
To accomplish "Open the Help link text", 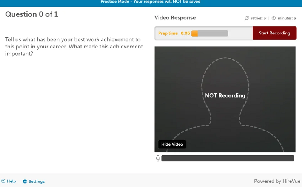I will (x=11, y=181).
